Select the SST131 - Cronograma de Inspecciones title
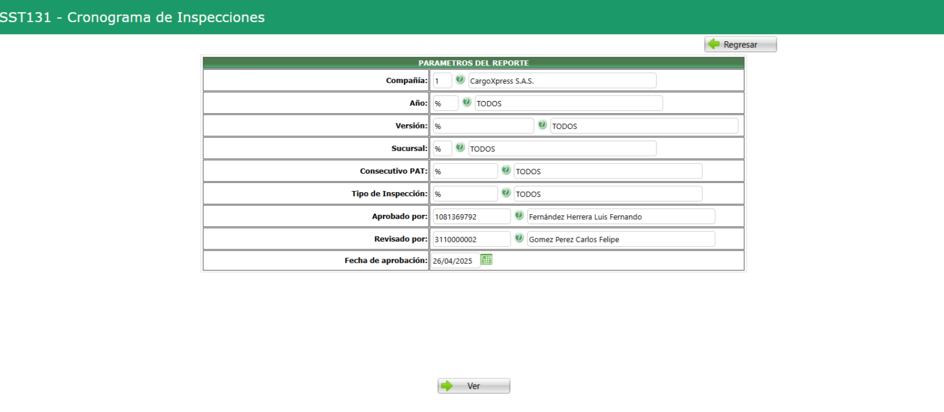This screenshot has width=944, height=412. [x=132, y=17]
